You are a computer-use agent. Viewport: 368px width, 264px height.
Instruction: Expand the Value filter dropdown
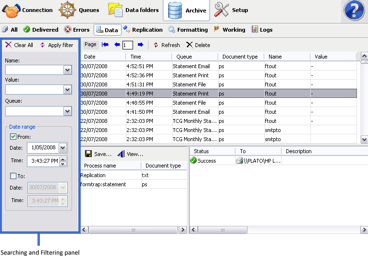click(x=67, y=90)
